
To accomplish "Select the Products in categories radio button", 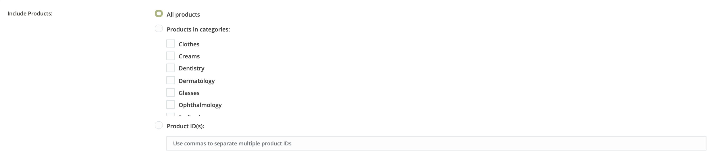I will (159, 29).
